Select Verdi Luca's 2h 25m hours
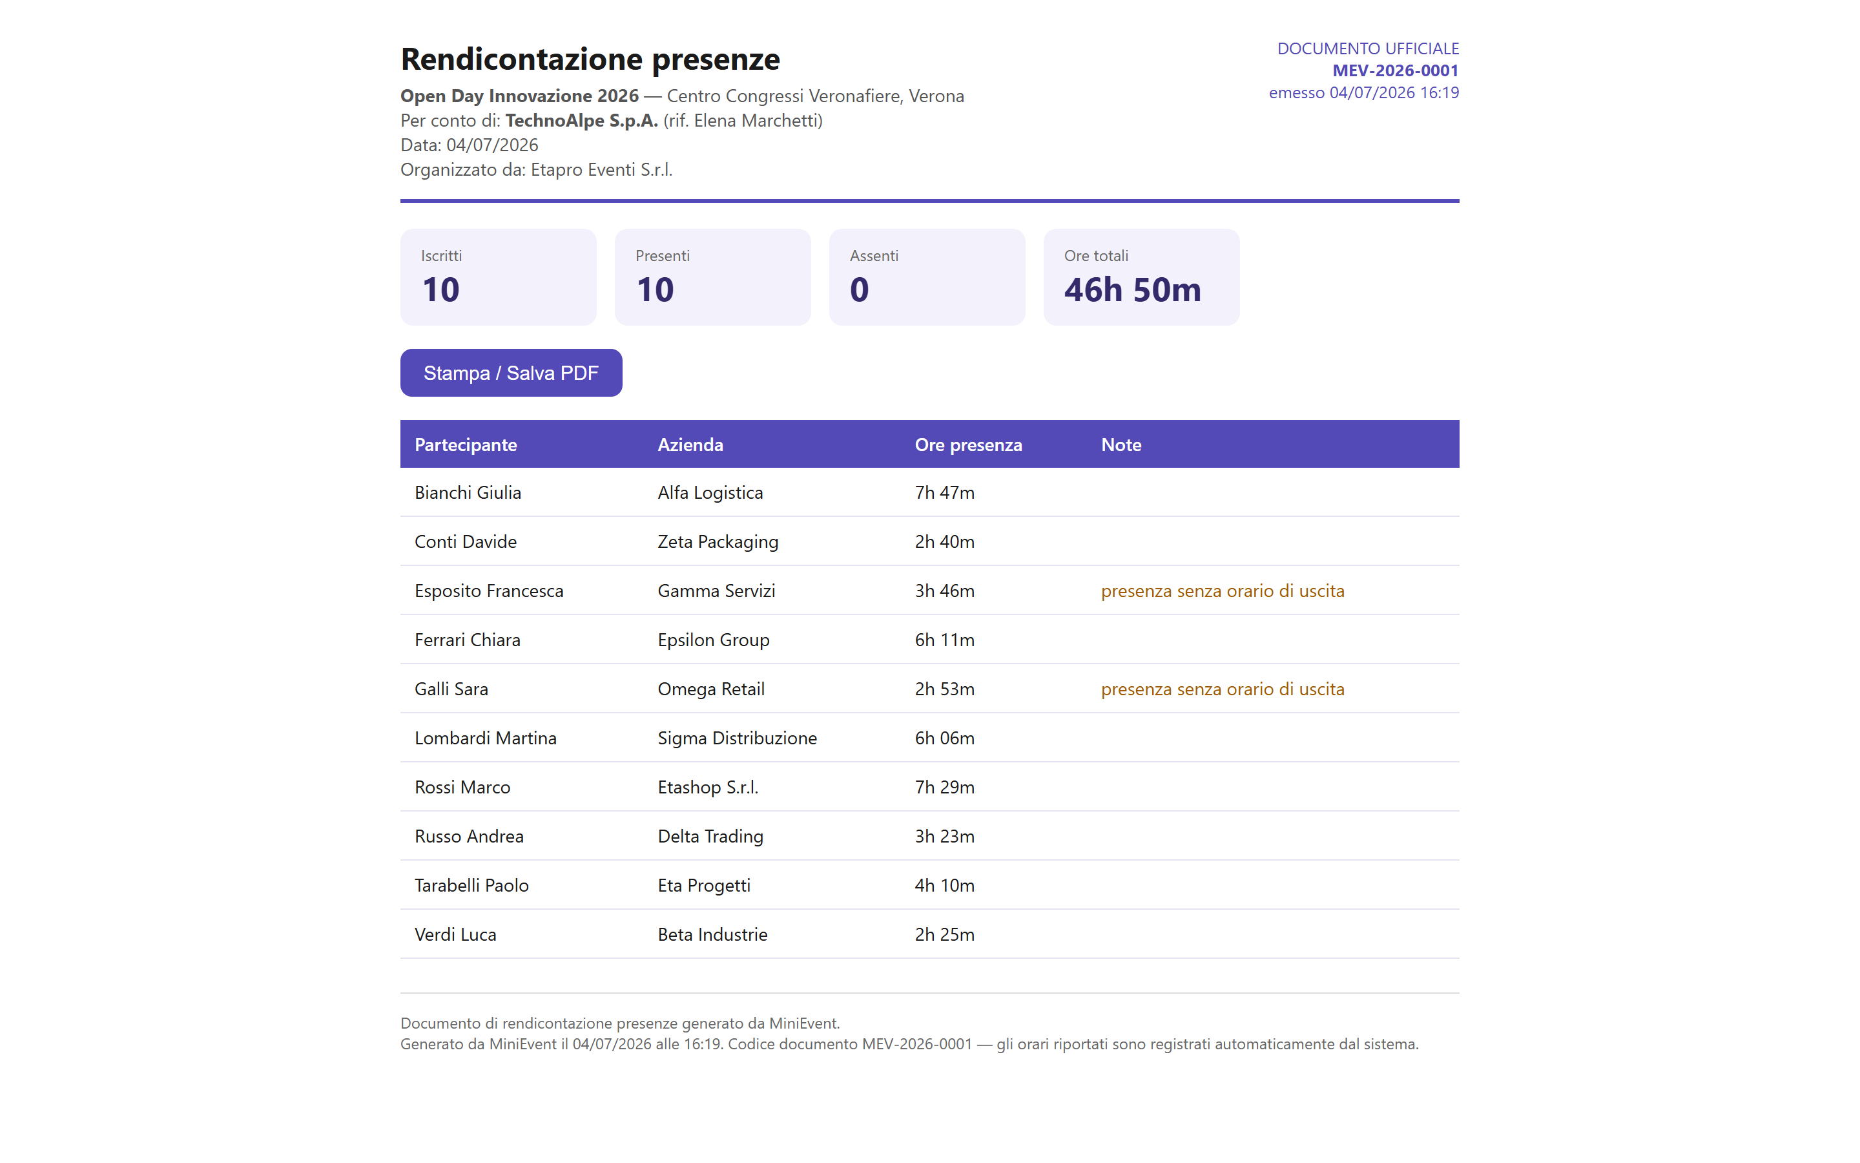 click(945, 934)
